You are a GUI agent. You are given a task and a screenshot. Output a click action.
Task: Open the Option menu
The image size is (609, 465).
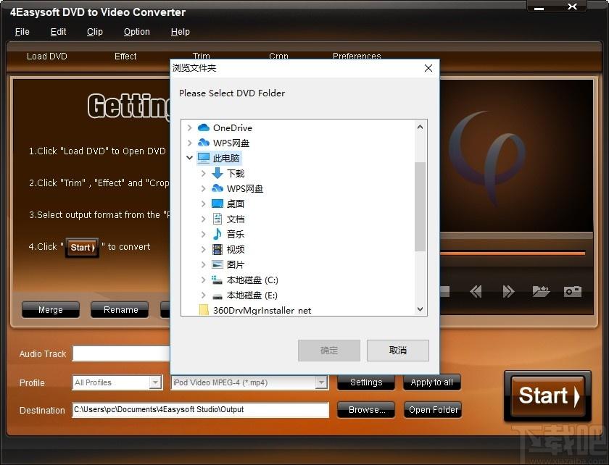tap(137, 31)
